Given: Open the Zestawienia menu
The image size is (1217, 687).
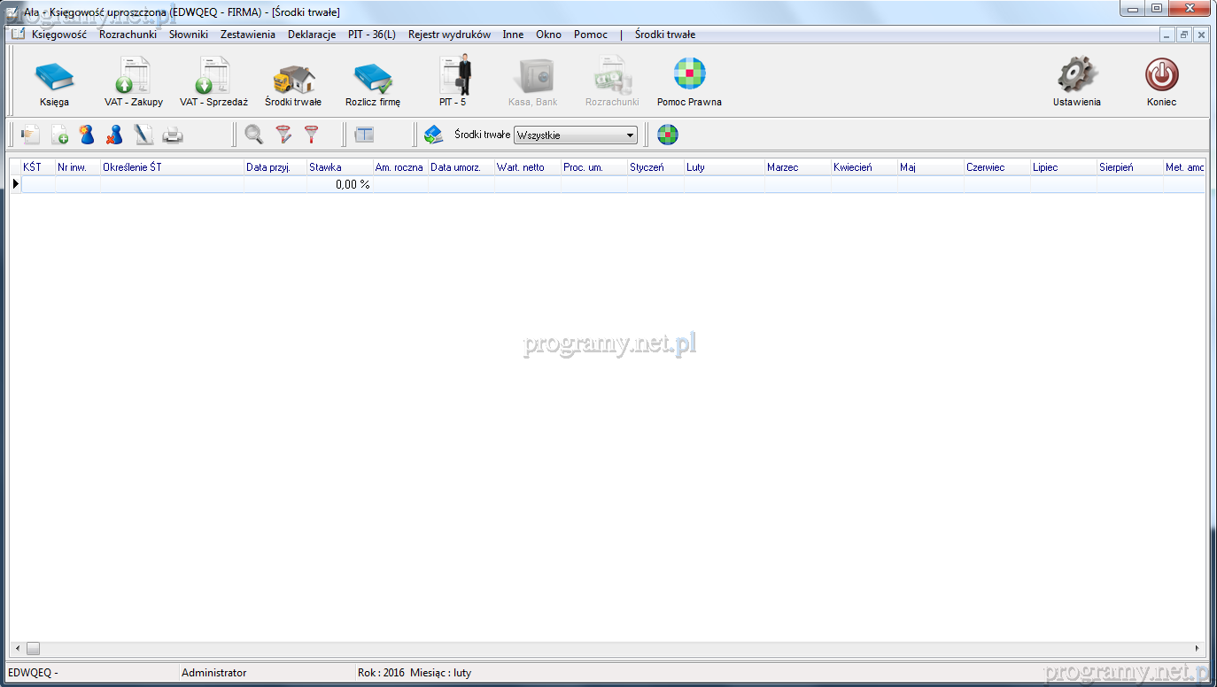Looking at the screenshot, I should [x=248, y=35].
